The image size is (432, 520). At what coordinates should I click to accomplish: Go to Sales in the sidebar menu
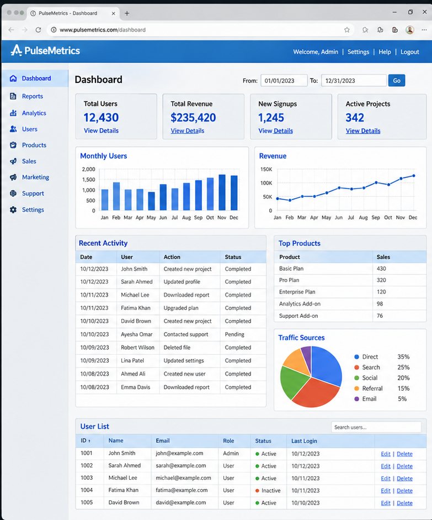29,161
